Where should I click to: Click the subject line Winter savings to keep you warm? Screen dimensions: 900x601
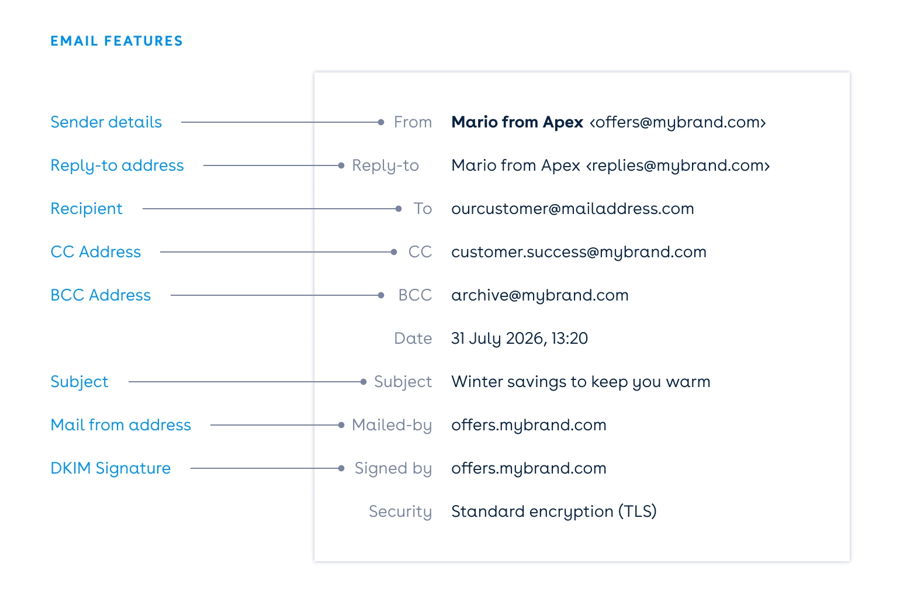click(x=581, y=382)
